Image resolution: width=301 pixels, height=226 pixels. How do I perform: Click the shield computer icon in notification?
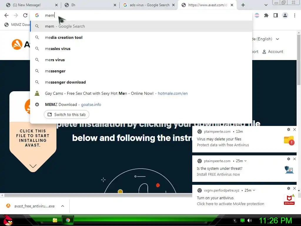pyautogui.click(x=289, y=170)
